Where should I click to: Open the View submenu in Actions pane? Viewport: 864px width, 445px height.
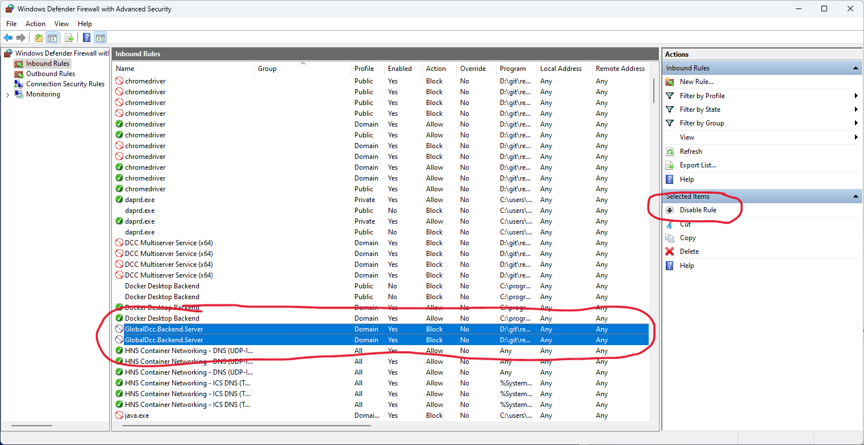(762, 137)
